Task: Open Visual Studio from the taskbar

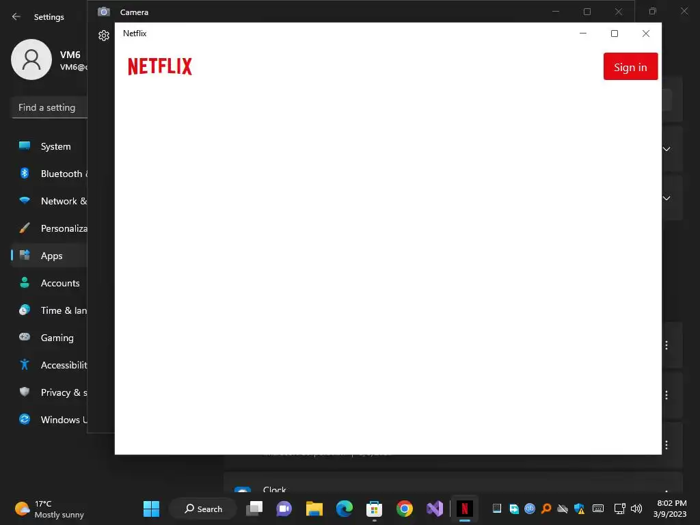Action: click(x=434, y=509)
